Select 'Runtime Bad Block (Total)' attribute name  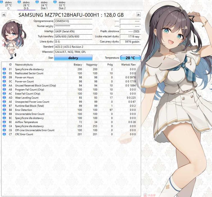point(29,106)
